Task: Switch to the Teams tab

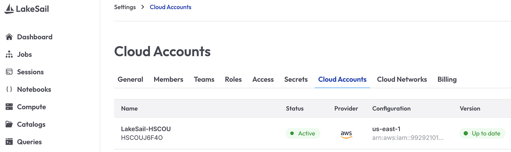Action: click(x=204, y=79)
